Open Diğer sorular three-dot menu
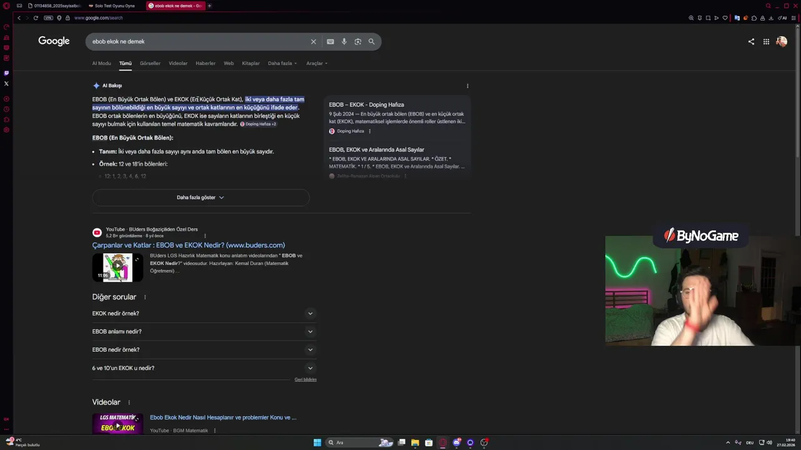Screen dimensions: 801x450 145,297
